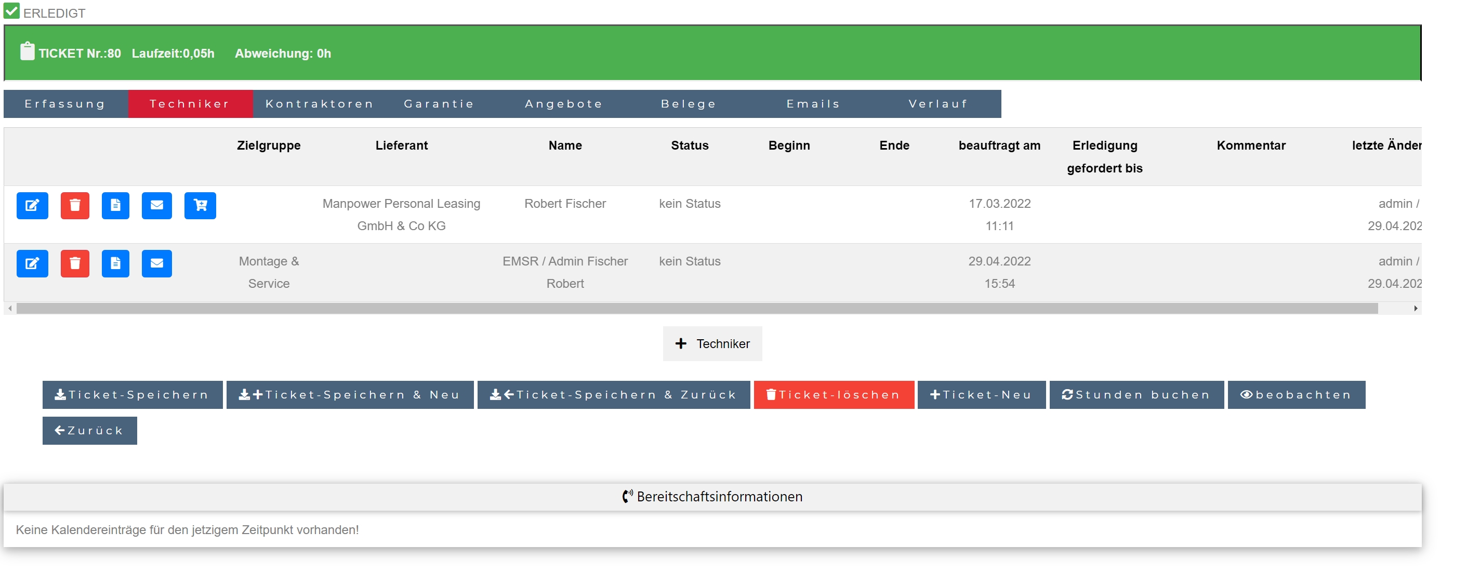The height and width of the screenshot is (585, 1480).
Task: Delete the Manpower Personal Leasing row
Action: pos(75,206)
